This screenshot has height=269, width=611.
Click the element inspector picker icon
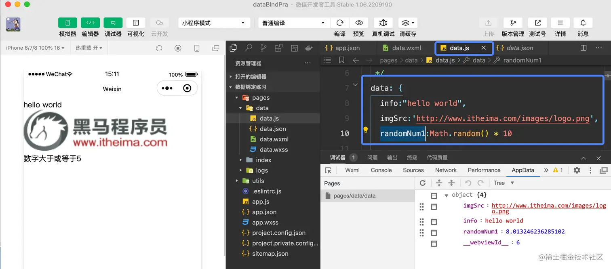[x=329, y=170]
